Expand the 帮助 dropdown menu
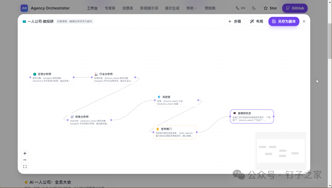Image resolution: width=332 pixels, height=188 pixels. [192, 8]
